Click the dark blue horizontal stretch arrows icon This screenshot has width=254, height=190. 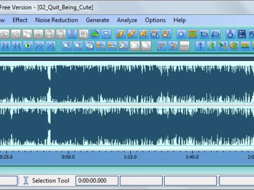click(242, 34)
